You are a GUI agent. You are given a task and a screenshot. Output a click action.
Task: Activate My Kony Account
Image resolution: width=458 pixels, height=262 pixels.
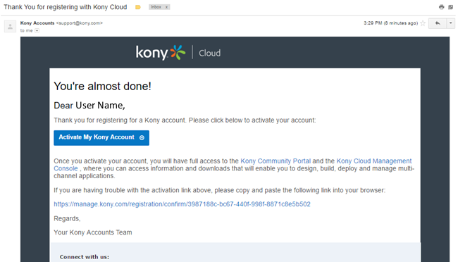(x=101, y=137)
